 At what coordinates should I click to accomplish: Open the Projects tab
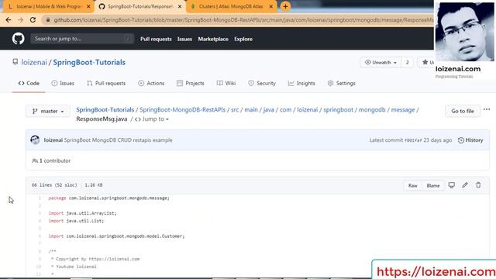(191, 83)
